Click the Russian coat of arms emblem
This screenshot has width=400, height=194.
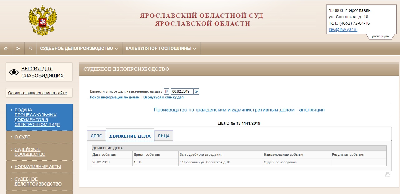[42, 20]
